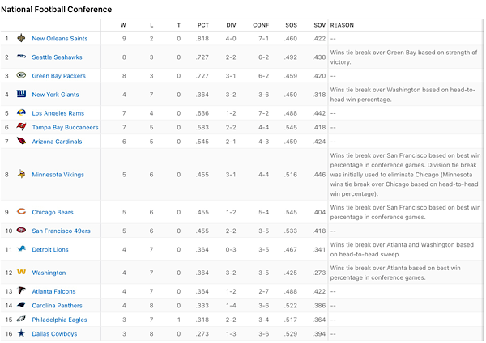Click the Chicago Bears logo icon

point(22,212)
